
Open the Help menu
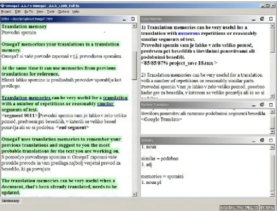click(76, 12)
